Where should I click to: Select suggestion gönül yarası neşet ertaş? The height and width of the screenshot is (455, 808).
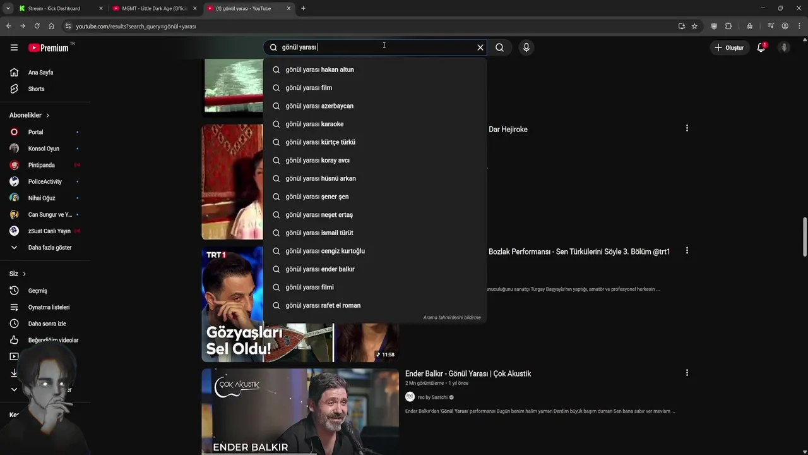point(375,215)
